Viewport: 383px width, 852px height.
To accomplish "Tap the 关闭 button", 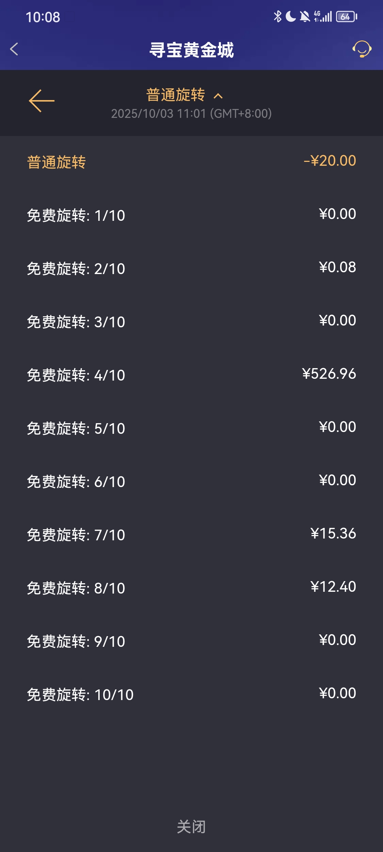I will 191,827.
